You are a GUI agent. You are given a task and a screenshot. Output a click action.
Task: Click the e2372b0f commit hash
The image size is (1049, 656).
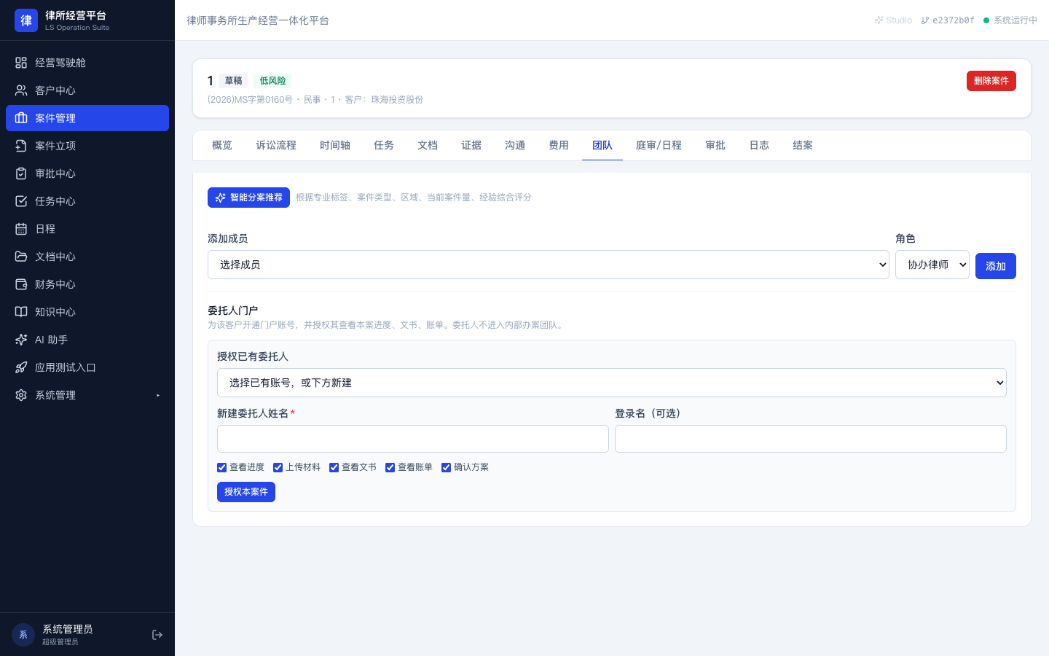948,20
